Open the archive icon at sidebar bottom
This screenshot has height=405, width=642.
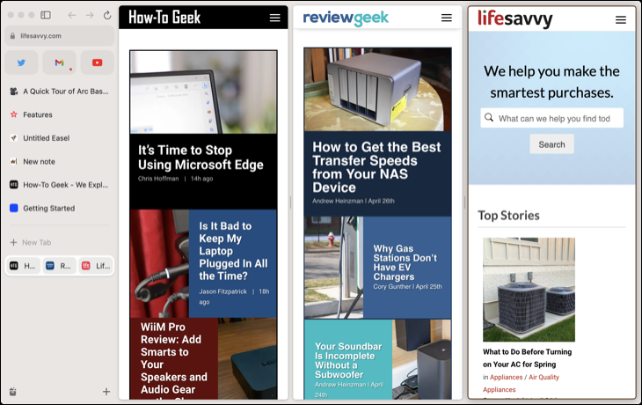tap(12, 392)
